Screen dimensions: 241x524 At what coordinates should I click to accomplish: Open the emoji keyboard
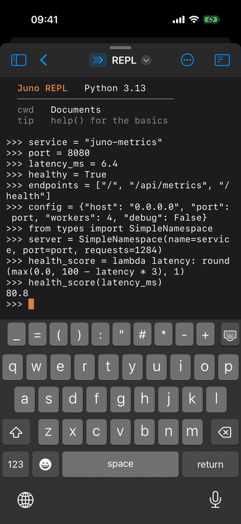pyautogui.click(x=45, y=464)
